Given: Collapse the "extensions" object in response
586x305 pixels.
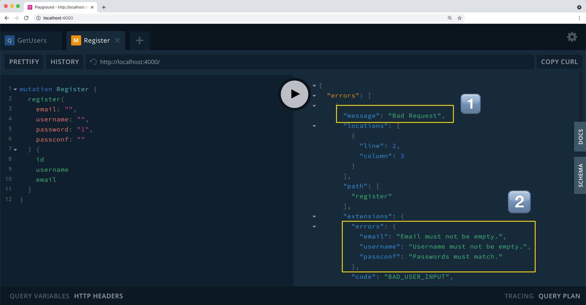Looking at the screenshot, I should [x=314, y=217].
